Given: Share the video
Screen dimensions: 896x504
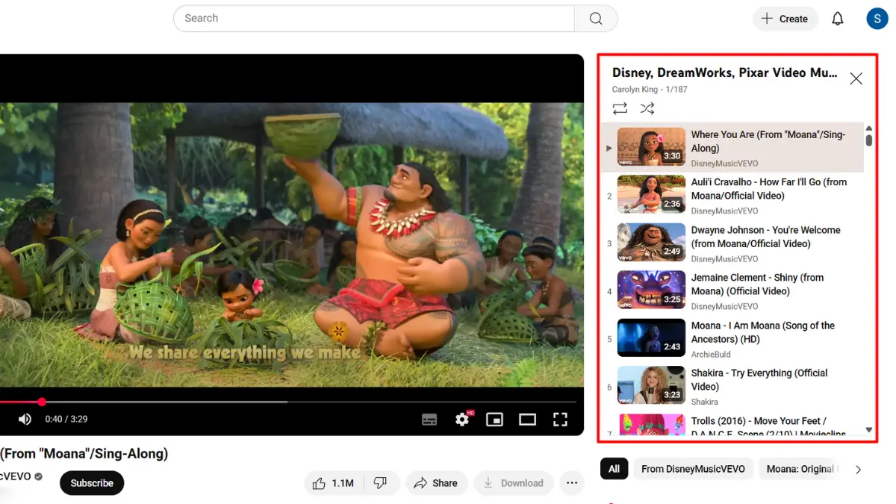Looking at the screenshot, I should coord(436,483).
